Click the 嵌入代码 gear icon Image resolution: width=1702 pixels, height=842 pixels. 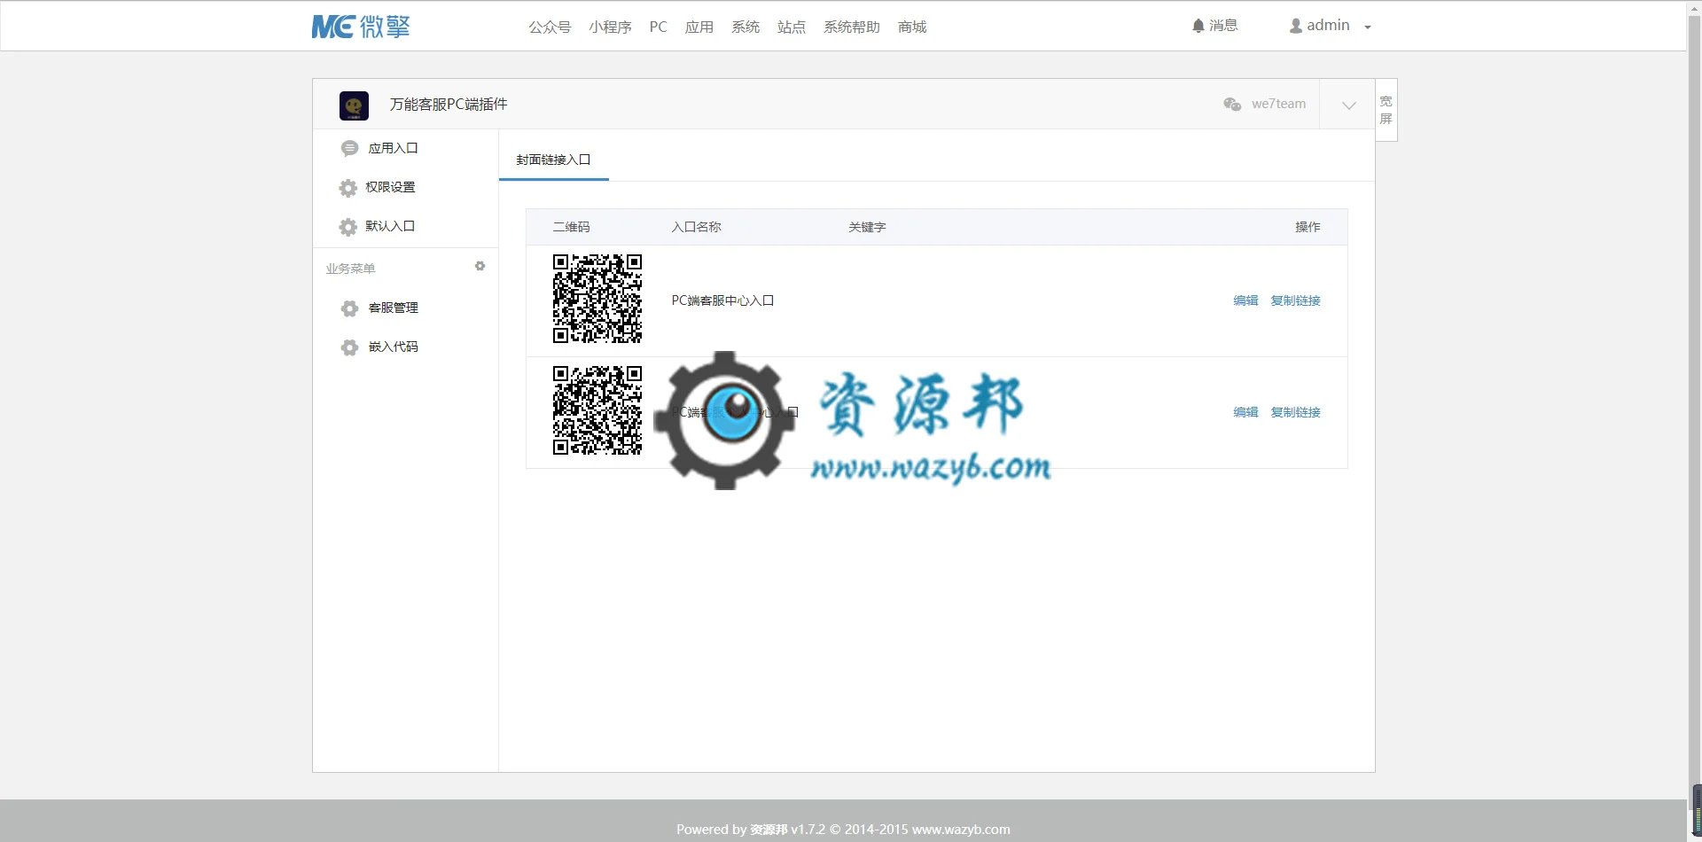[x=350, y=347]
